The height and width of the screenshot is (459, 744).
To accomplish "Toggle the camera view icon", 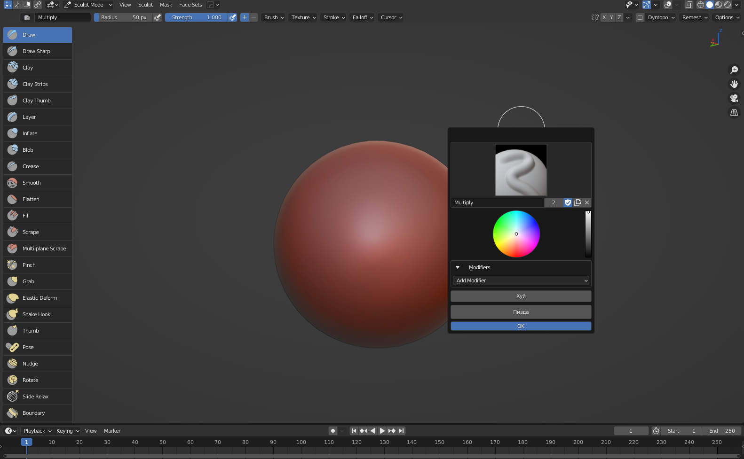I will 734,98.
